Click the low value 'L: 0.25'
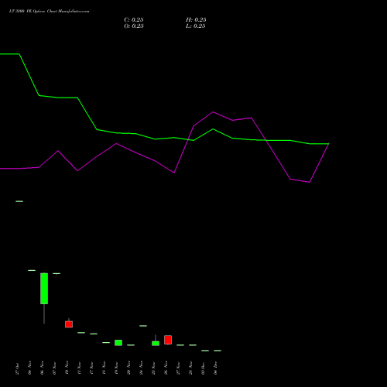Image resolution: width=387 pixels, height=387 pixels. pos(196,26)
